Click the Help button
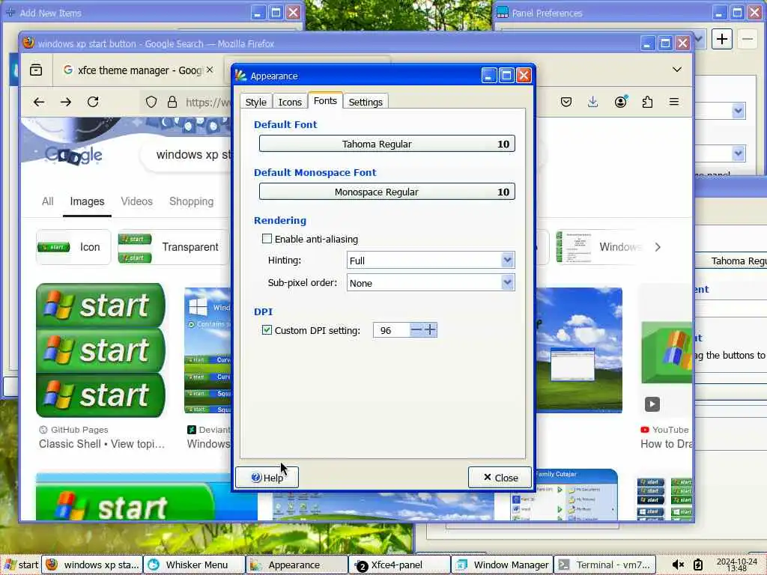 [x=267, y=477]
